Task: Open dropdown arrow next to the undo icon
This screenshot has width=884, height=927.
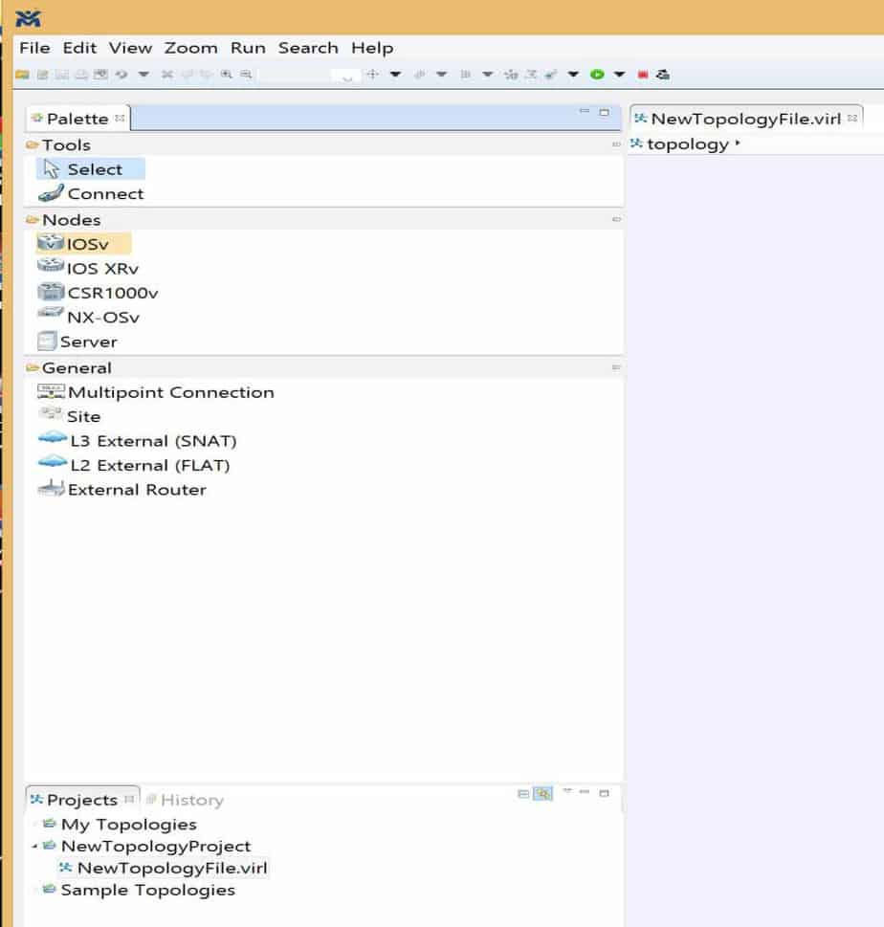Action: point(144,75)
